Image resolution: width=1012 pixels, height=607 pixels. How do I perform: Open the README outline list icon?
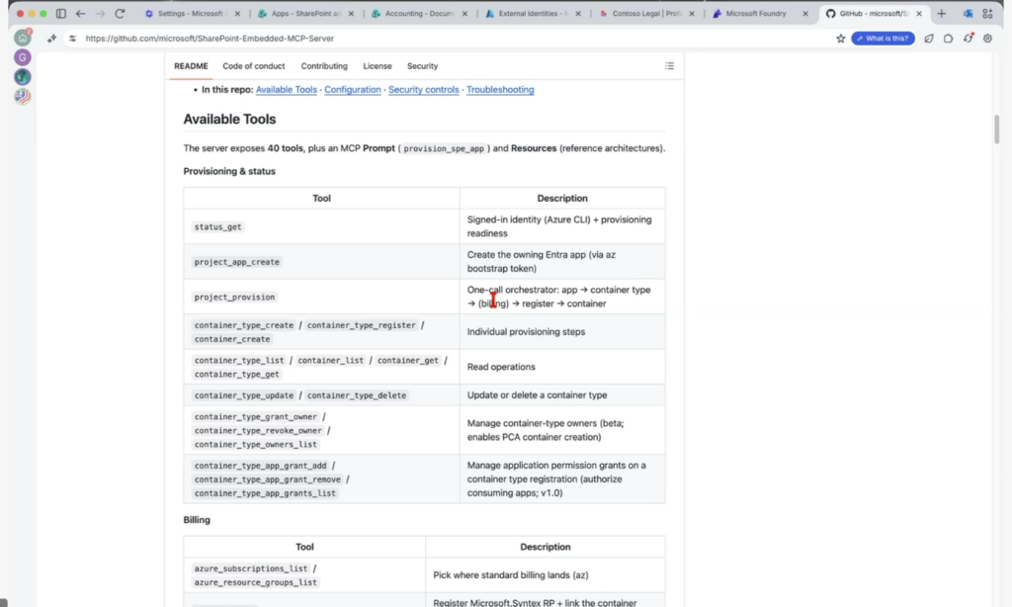click(x=669, y=66)
